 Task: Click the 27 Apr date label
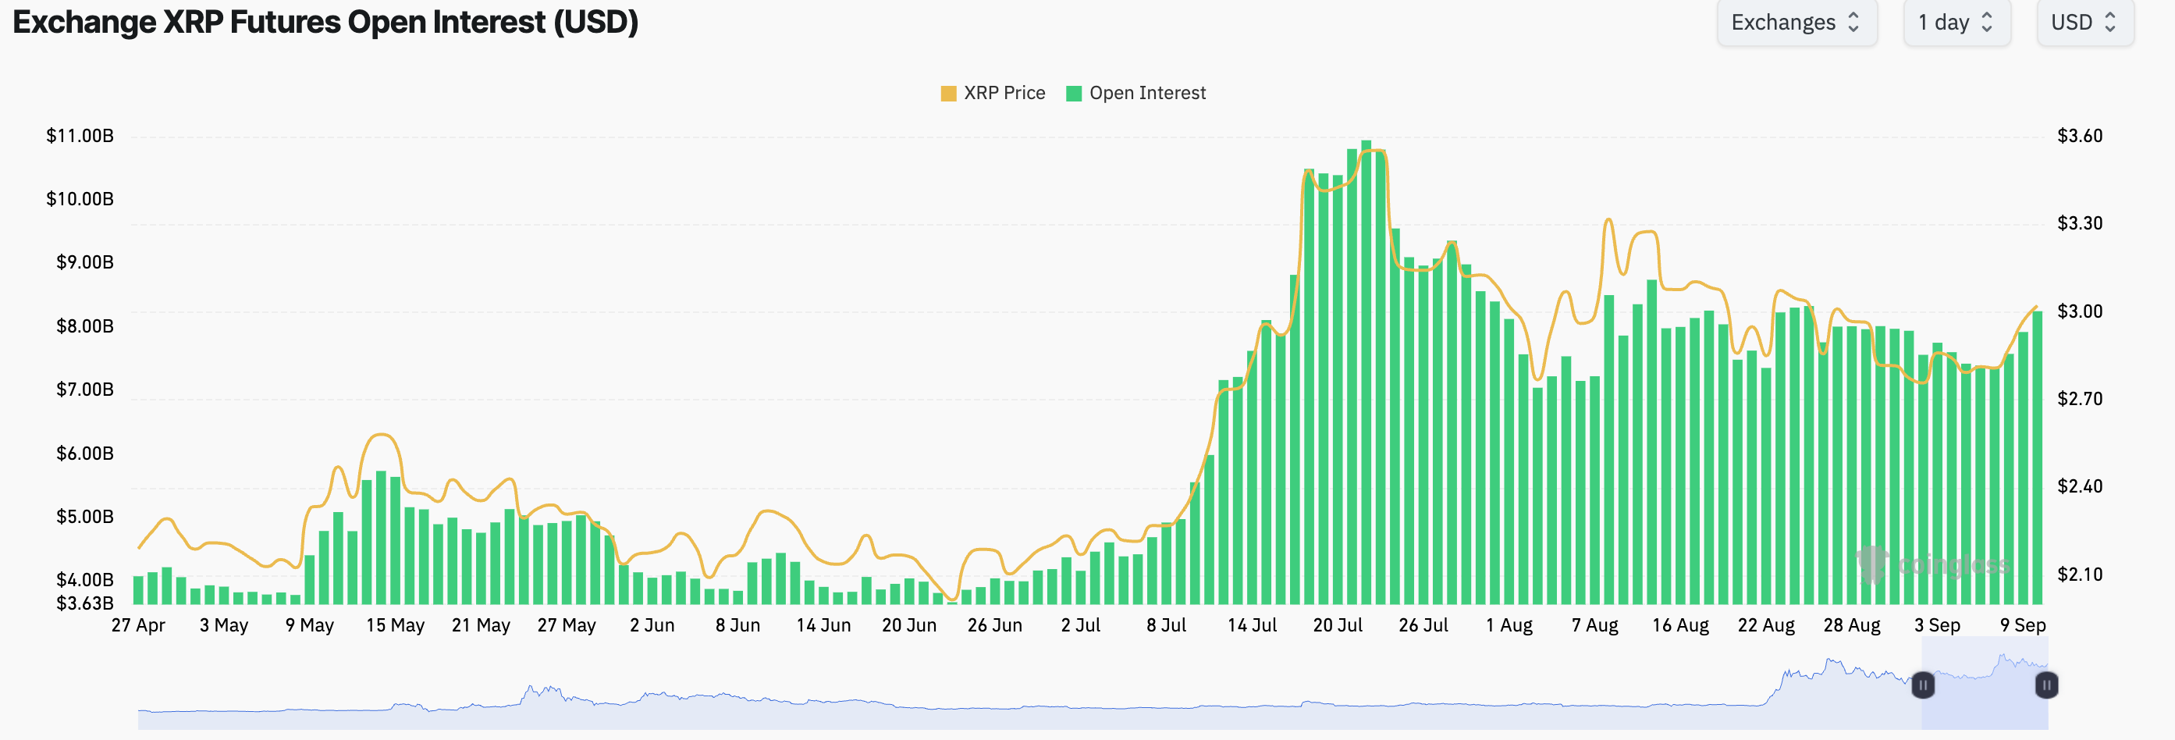pos(138,626)
